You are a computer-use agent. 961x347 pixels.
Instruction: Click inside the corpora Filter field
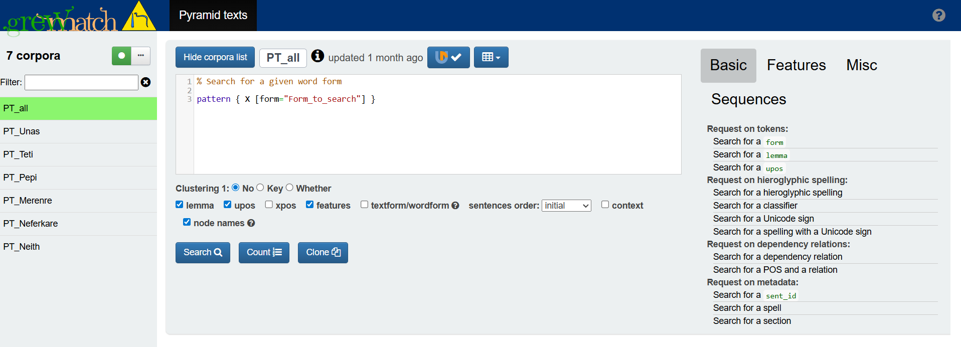tap(81, 82)
